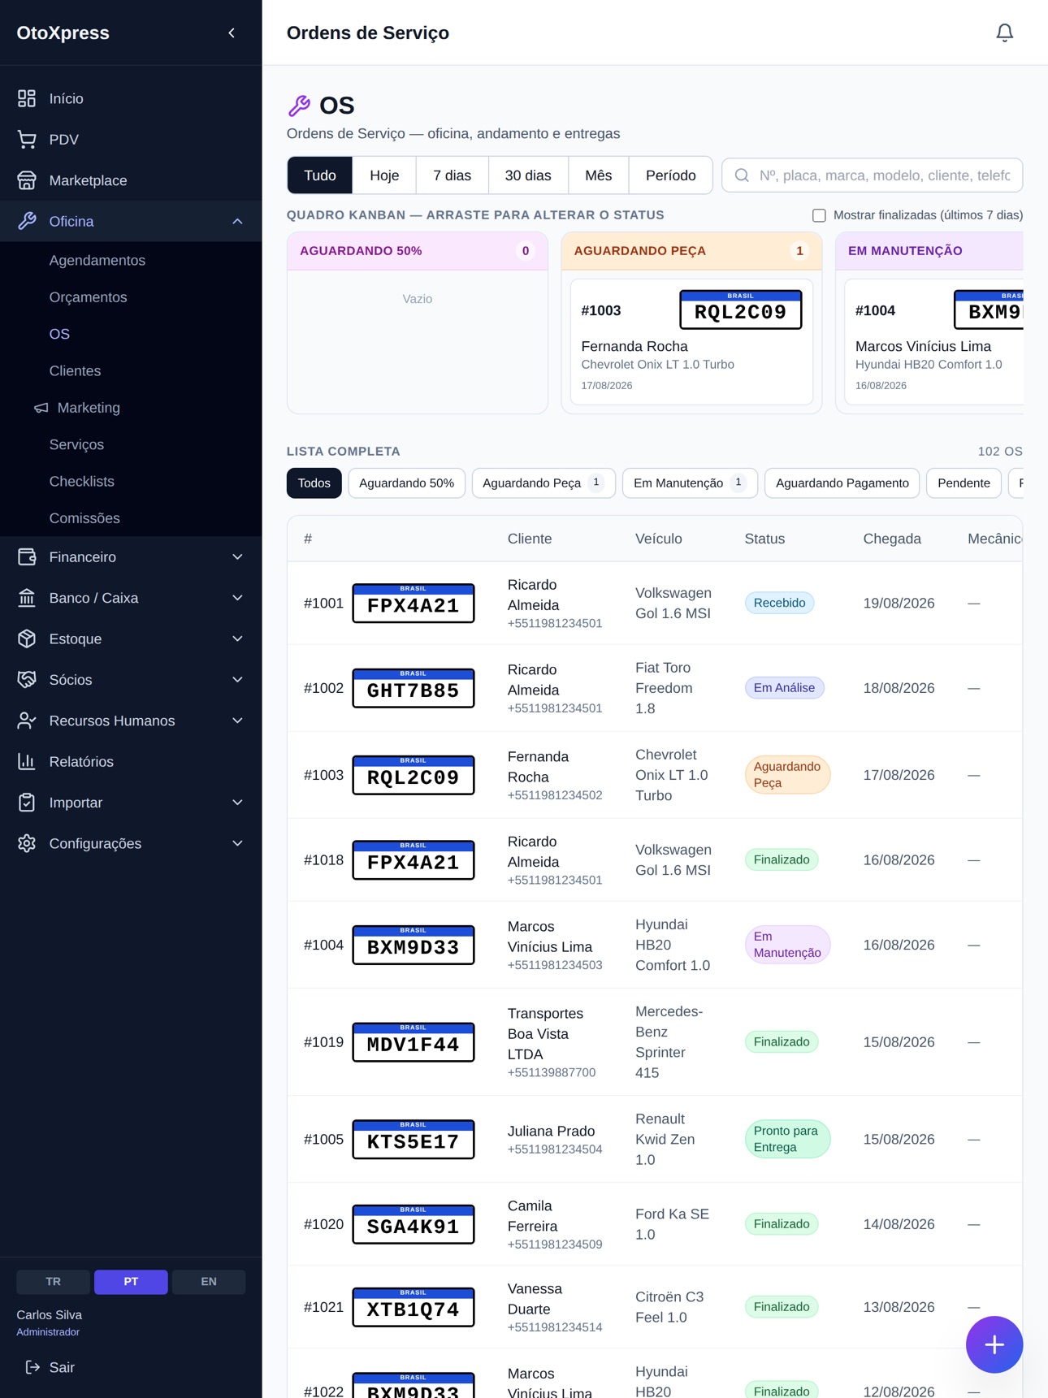Switch language to TR
Image resolution: width=1048 pixels, height=1398 pixels.
click(x=53, y=1281)
